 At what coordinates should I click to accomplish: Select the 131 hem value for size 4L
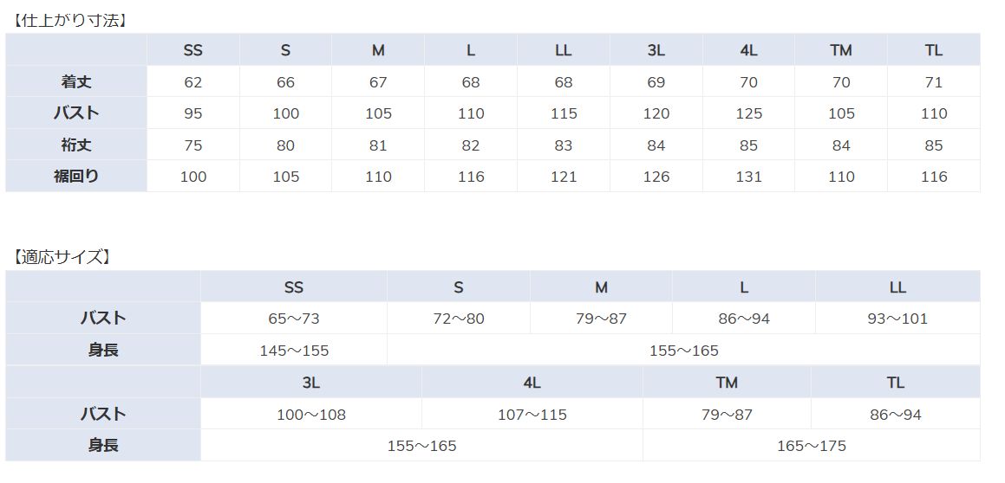[748, 177]
